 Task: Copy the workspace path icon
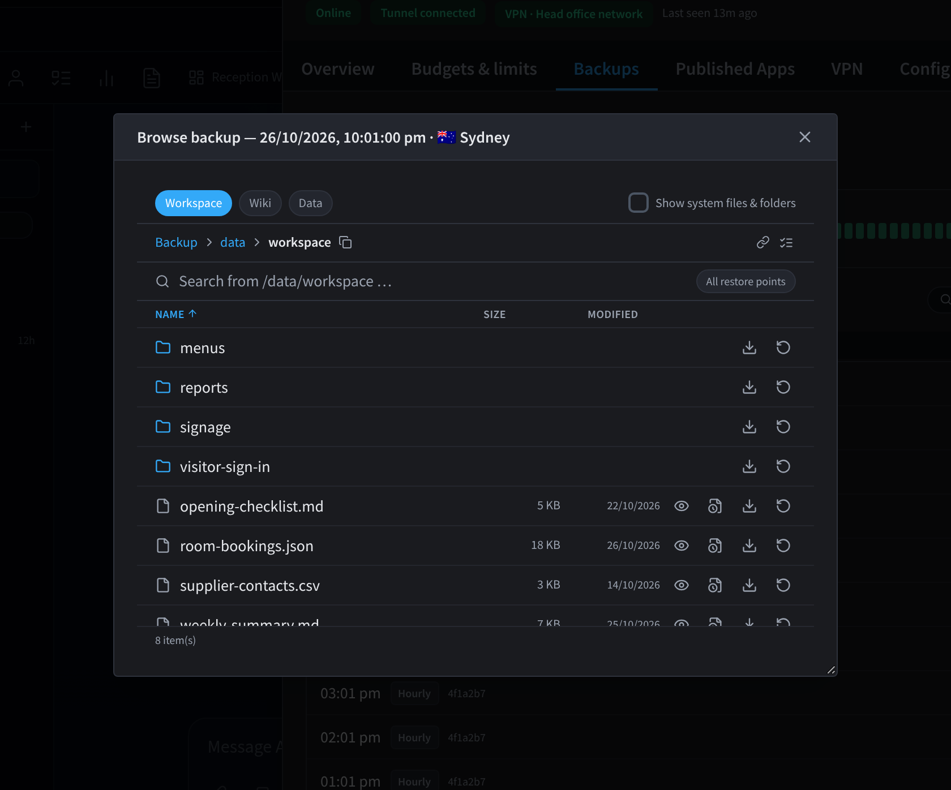(x=345, y=242)
